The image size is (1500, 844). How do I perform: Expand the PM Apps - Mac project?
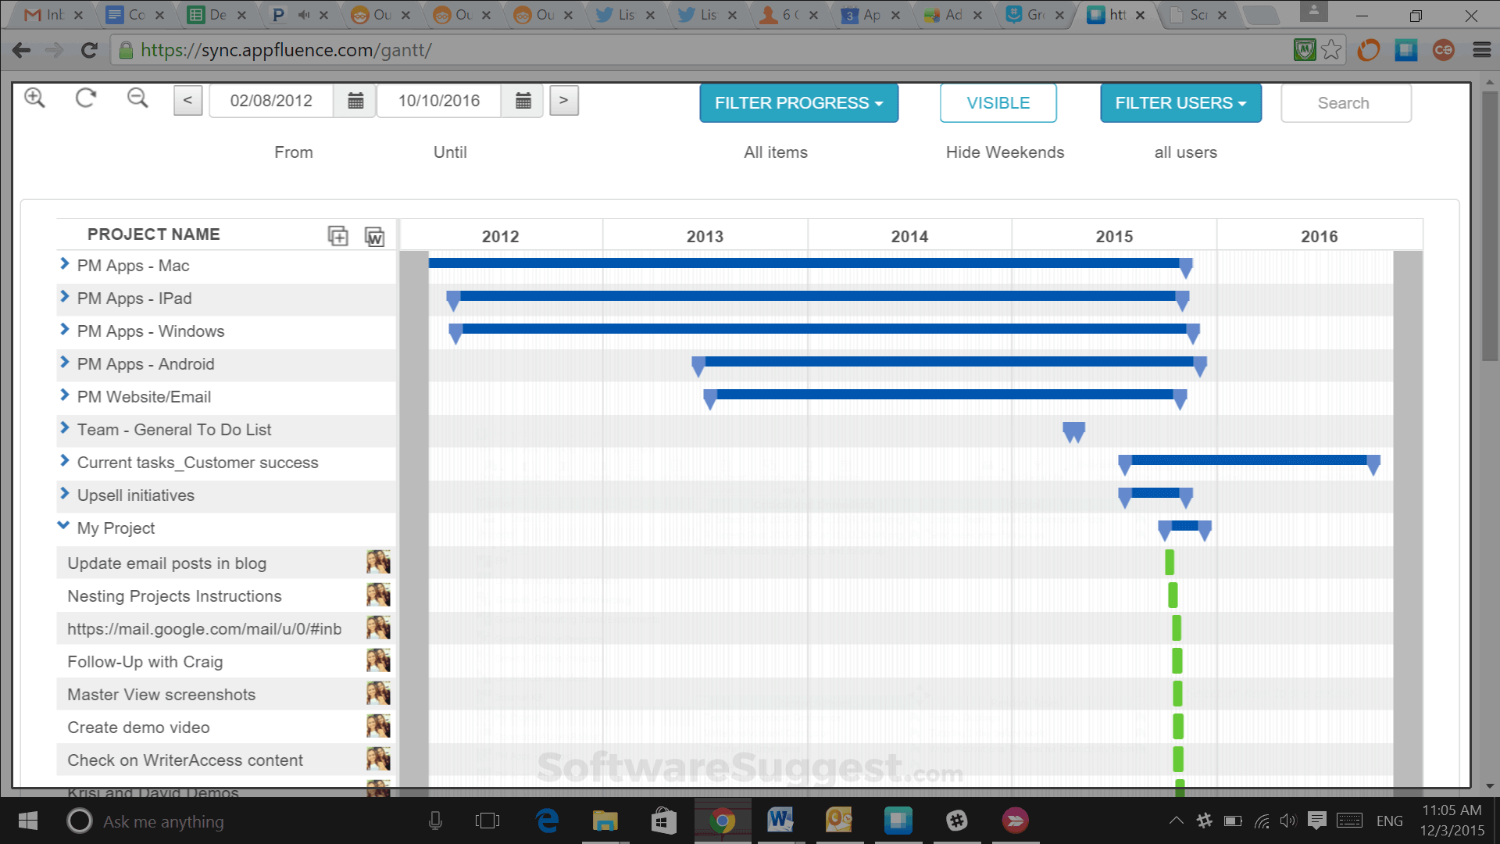(64, 263)
